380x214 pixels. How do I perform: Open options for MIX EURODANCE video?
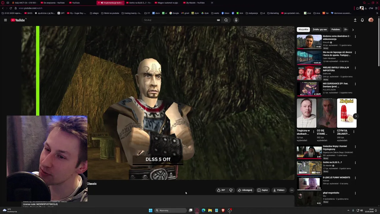(x=355, y=84)
